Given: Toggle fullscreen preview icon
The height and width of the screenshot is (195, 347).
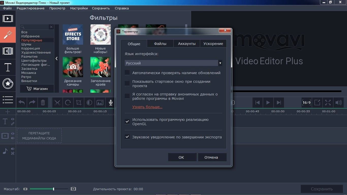Looking at the screenshot, I should click(328, 103).
